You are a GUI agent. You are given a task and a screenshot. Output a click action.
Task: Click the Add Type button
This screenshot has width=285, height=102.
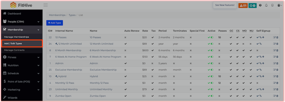[55, 23]
